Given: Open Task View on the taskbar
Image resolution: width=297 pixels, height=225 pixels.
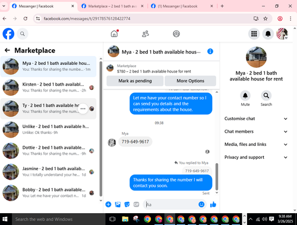Looking at the screenshot, I should click(x=112, y=219).
